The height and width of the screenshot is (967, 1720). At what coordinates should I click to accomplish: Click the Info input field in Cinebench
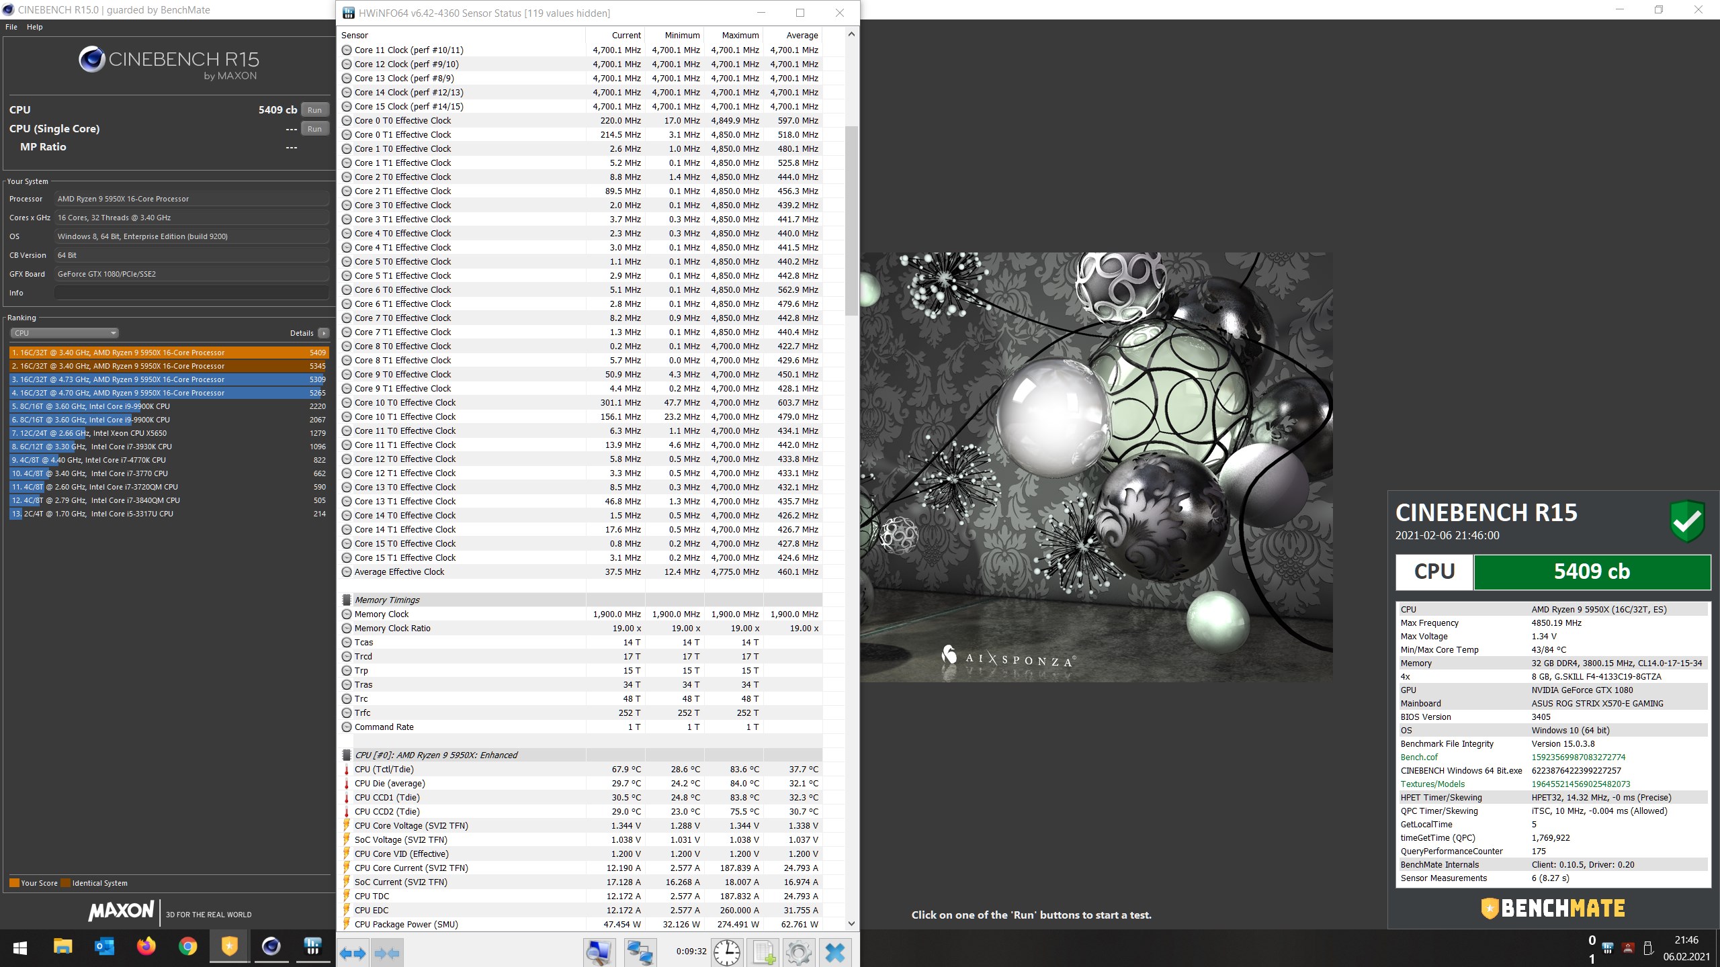tap(191, 293)
